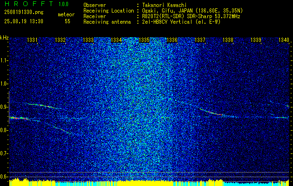Viewport: 293px width, 186px height.
Task: Click the 1.0 frequency axis label
Action: click(4, 84)
